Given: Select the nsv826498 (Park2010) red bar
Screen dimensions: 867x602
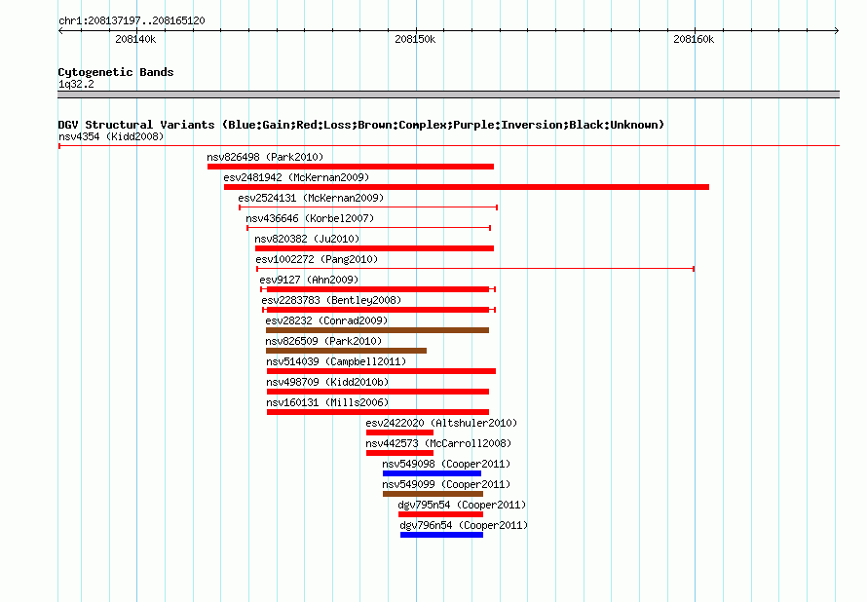Looking at the screenshot, I should tap(351, 167).
